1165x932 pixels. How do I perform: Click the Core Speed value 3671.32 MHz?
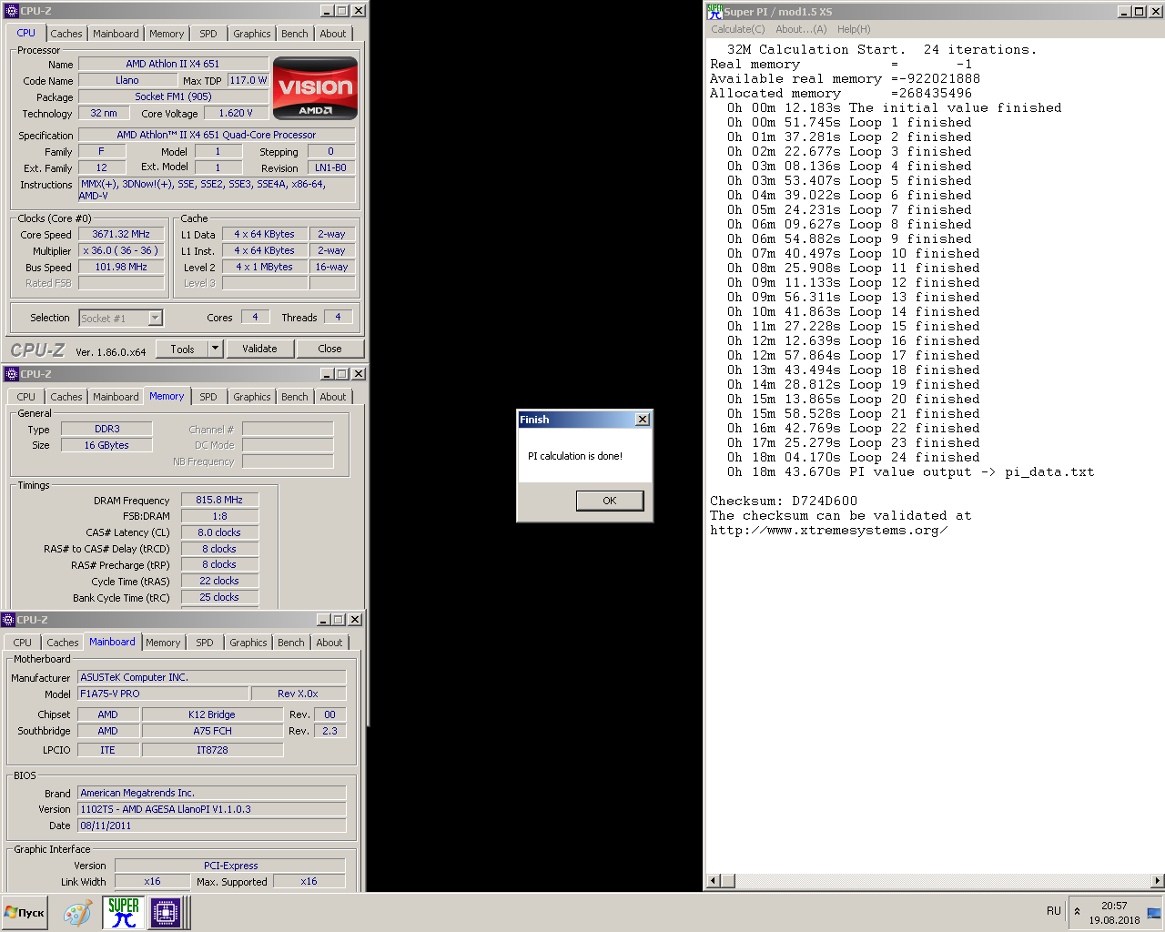click(x=121, y=234)
